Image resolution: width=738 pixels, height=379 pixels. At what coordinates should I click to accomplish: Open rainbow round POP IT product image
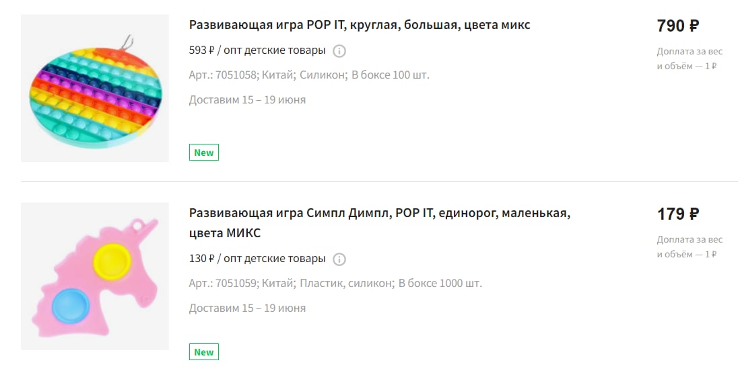[x=94, y=88]
